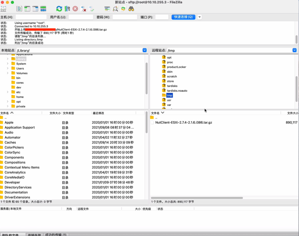Screen dimensions: 299x236
Task: Select CoreMediaIO local folder
Action: pyautogui.click(x=14, y=177)
